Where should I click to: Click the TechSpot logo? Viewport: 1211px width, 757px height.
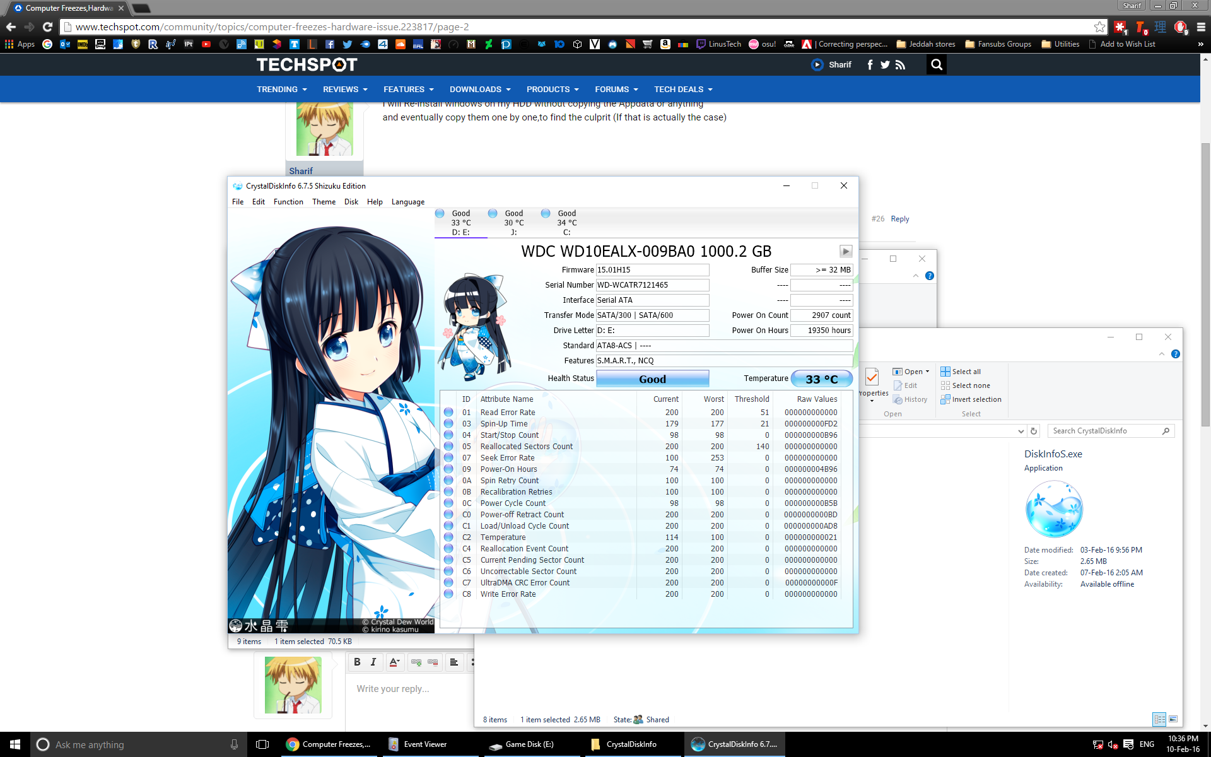tap(307, 64)
